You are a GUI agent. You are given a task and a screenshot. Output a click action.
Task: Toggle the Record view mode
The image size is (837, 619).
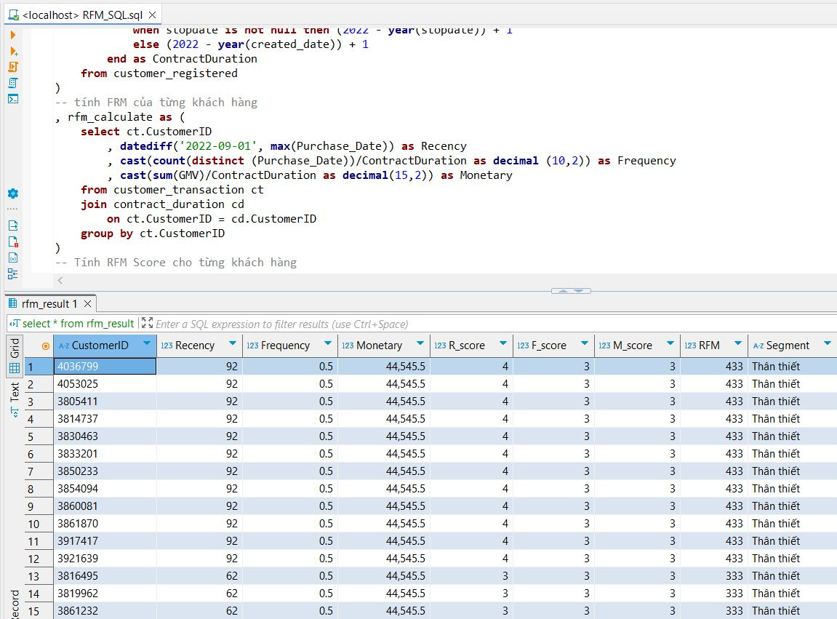(15, 604)
